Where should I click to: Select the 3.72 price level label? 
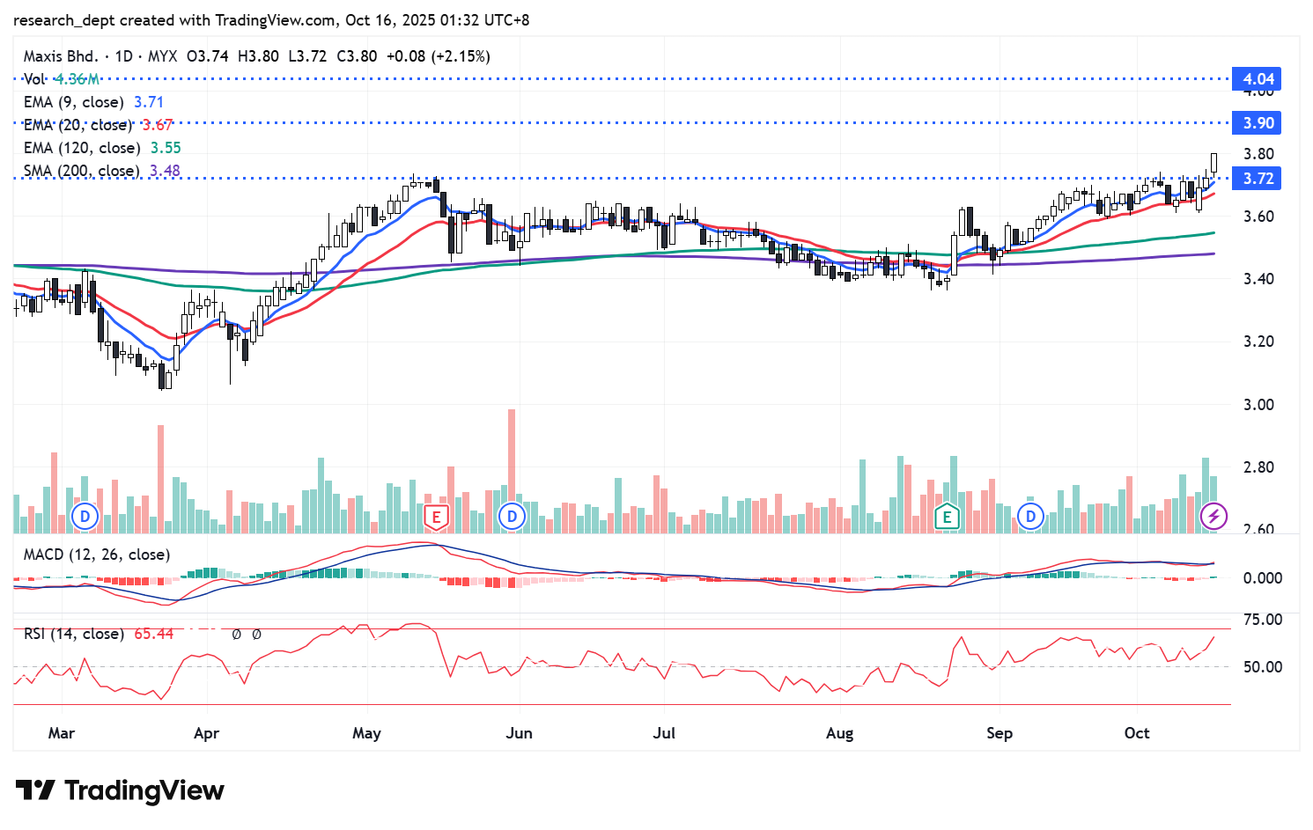[x=1258, y=179]
